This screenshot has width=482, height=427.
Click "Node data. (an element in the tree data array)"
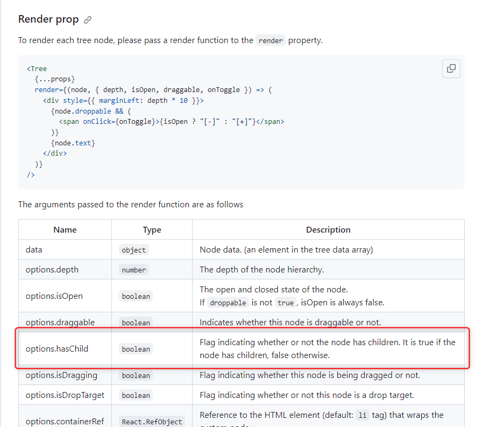[286, 249]
